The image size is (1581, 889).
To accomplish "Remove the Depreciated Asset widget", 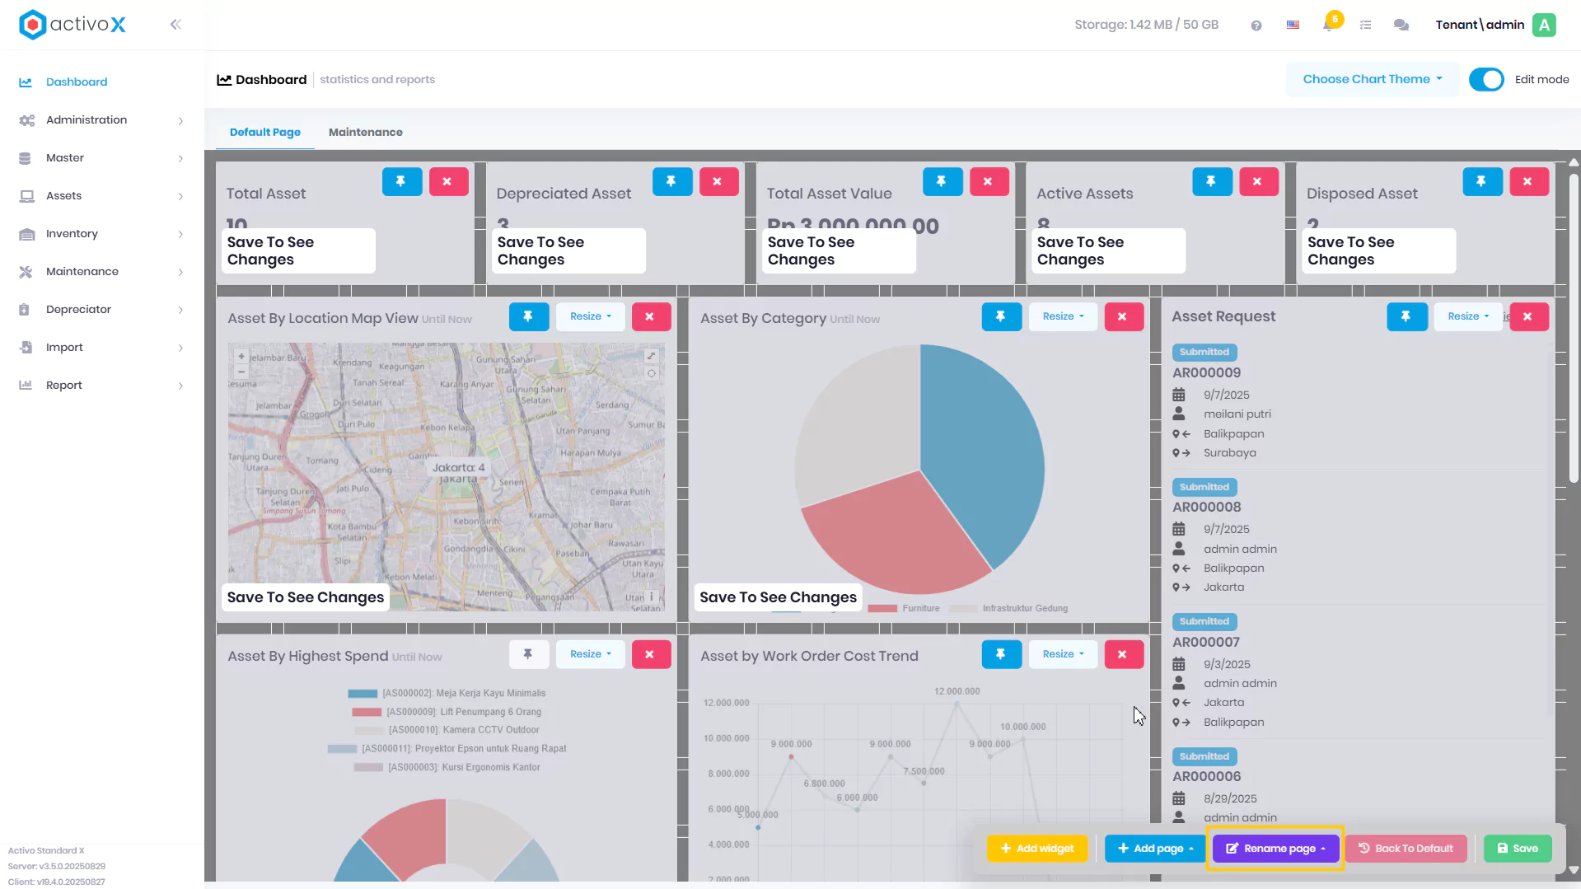I will point(718,181).
